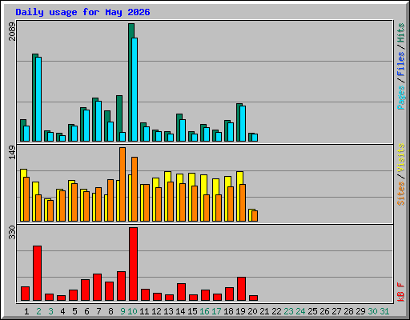Screen dimensions: 410x320
Task: Click the 'Pages' legend label
Action: point(400,98)
